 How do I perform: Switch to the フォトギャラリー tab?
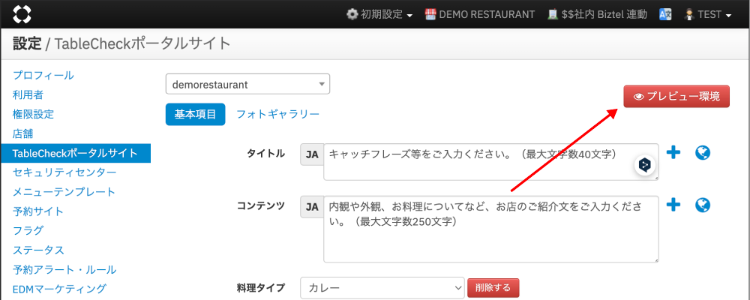(277, 114)
